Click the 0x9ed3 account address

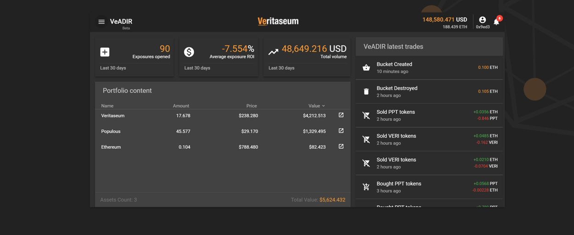coord(483,27)
